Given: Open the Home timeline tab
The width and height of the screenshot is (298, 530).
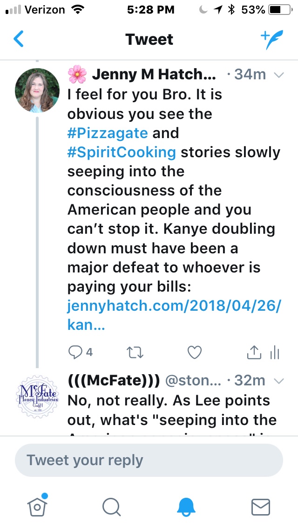Looking at the screenshot, I should 36,506.
